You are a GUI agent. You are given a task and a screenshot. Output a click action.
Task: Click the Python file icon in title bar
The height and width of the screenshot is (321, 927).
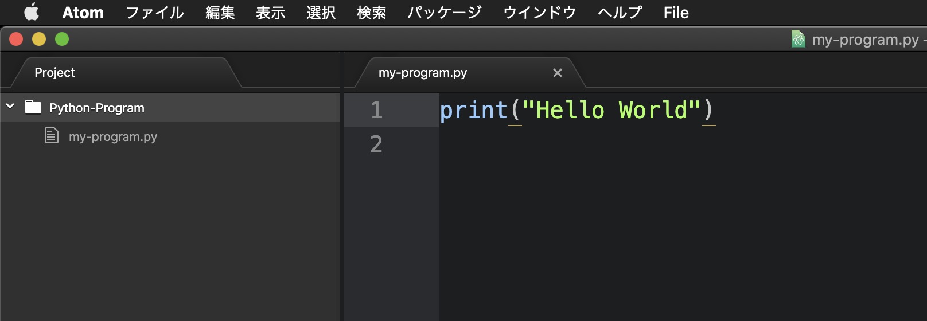coord(798,39)
